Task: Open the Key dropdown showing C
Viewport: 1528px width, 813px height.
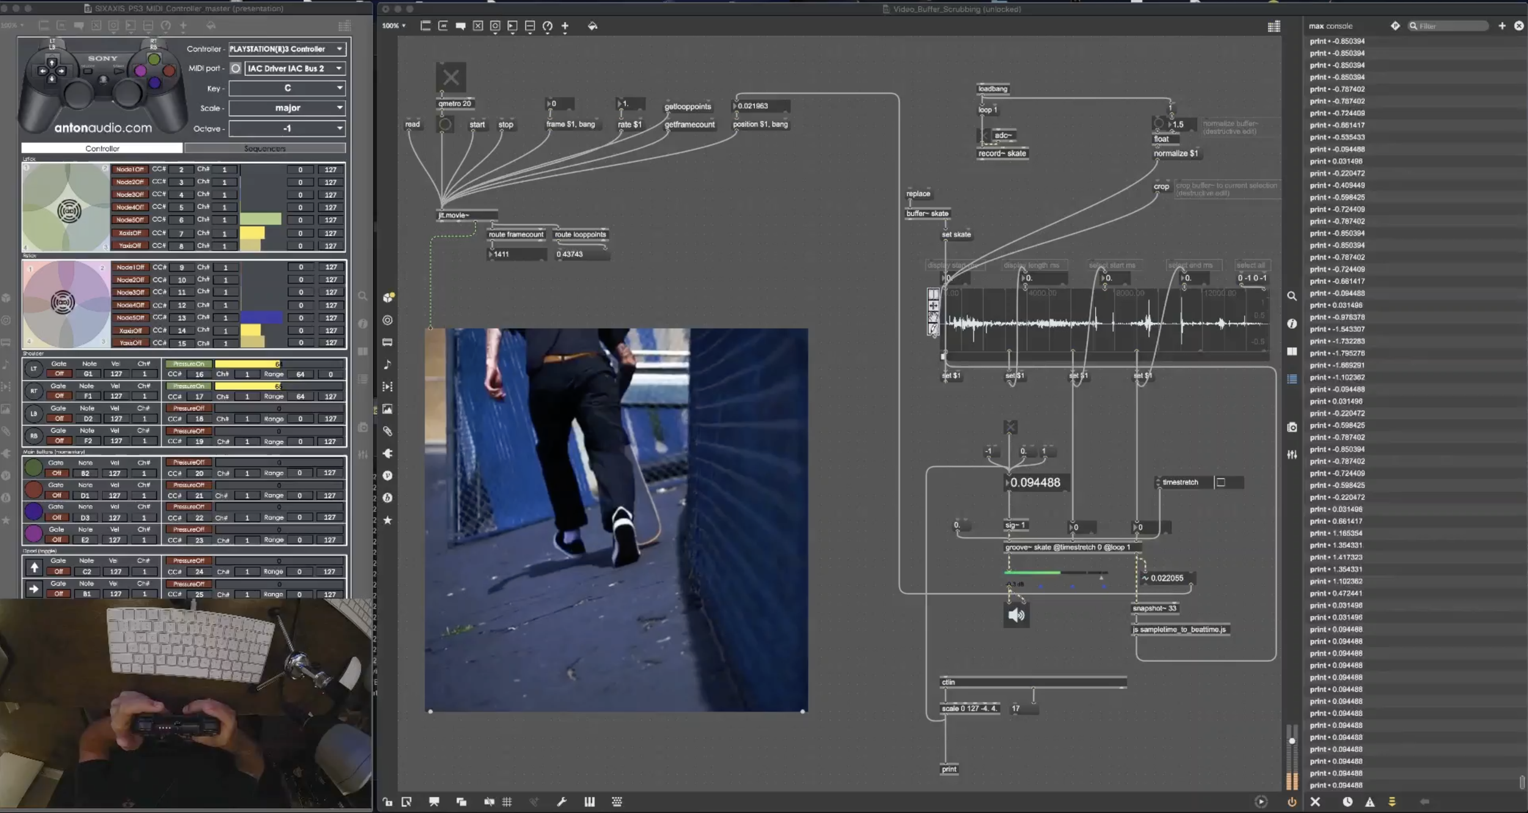Action: 287,88
